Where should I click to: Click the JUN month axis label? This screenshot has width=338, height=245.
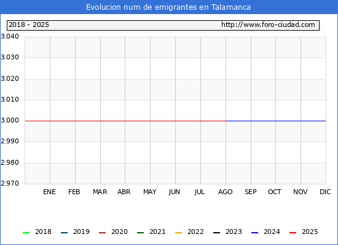pyautogui.click(x=175, y=192)
